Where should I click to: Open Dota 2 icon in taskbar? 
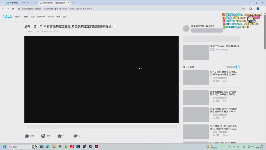96,147
